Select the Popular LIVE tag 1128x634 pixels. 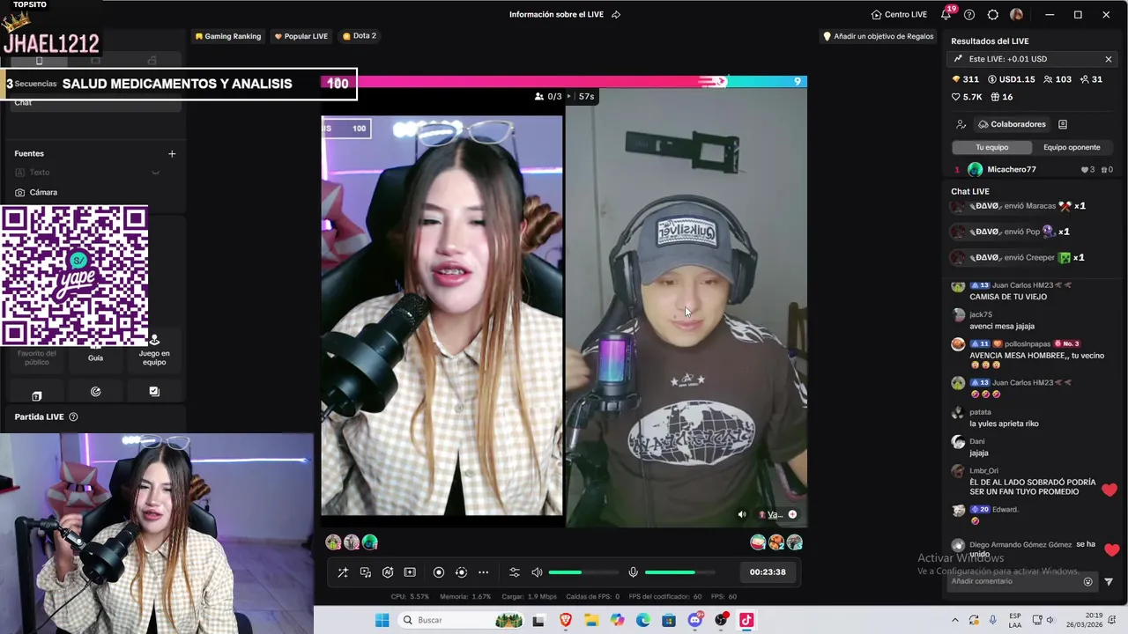click(x=301, y=36)
